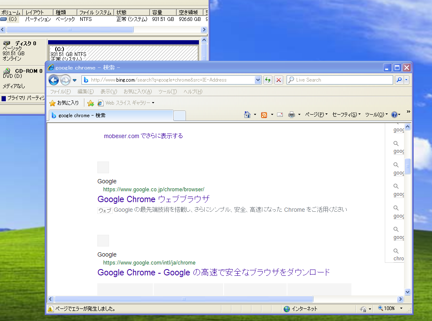Open google.com/intl/ja/chrome URL link

[x=149, y=262]
